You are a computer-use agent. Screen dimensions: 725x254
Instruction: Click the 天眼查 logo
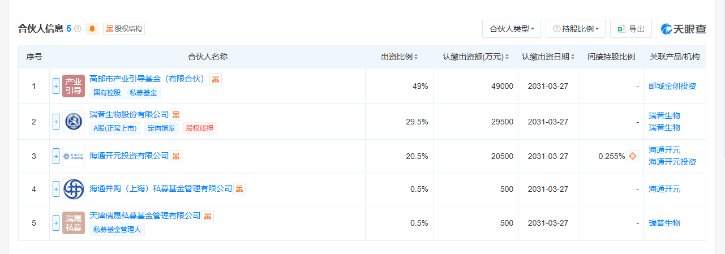point(684,29)
